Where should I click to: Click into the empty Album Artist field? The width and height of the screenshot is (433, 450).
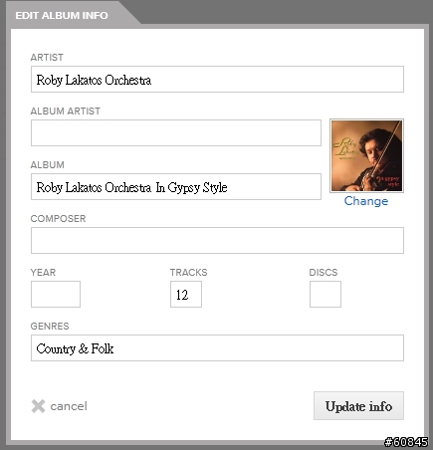[176, 133]
